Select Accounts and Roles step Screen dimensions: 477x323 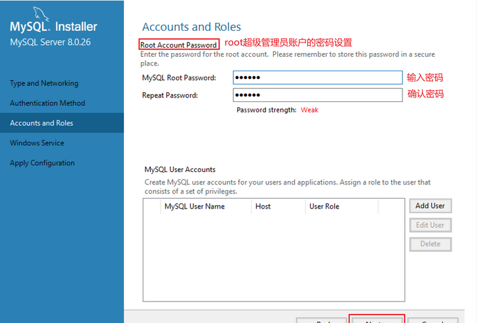click(62, 123)
